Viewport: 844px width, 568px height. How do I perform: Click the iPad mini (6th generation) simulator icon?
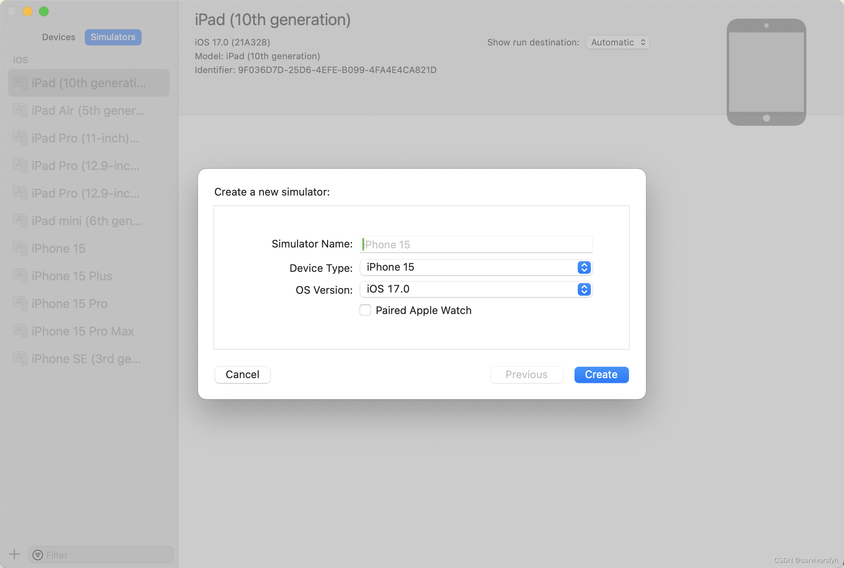pos(20,221)
